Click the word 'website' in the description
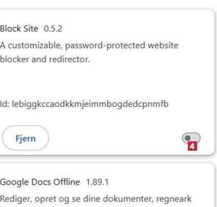The image size is (217, 207). click(x=163, y=45)
